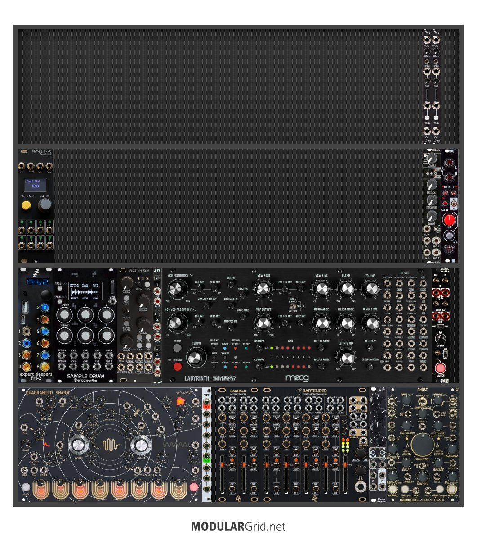Select the Clock BPM 120 display
The image size is (477, 536).
tap(36, 184)
